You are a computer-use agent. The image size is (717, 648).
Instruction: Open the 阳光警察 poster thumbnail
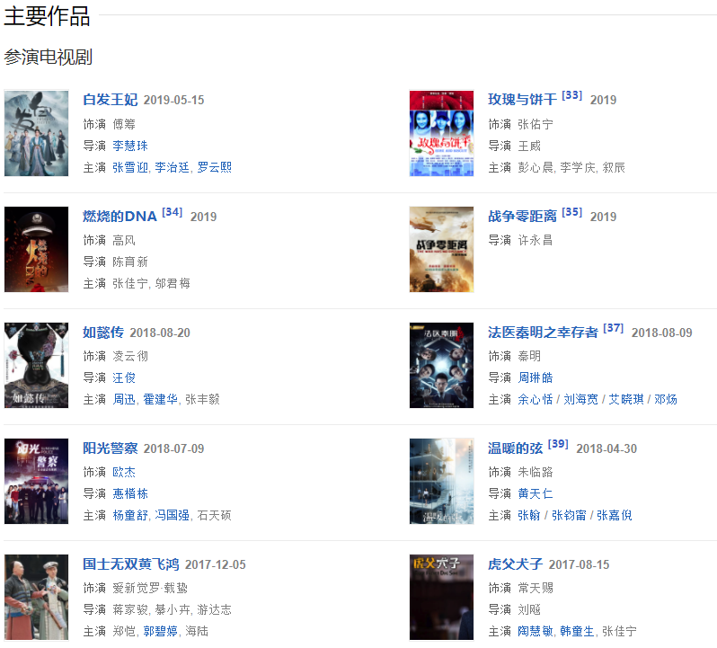(x=37, y=481)
